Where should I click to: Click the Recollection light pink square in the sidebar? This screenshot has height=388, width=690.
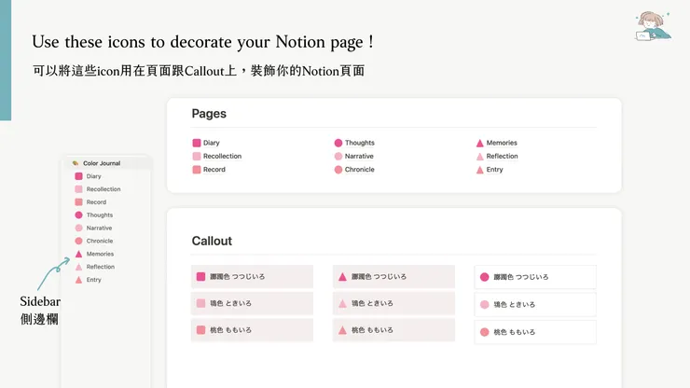tap(78, 189)
